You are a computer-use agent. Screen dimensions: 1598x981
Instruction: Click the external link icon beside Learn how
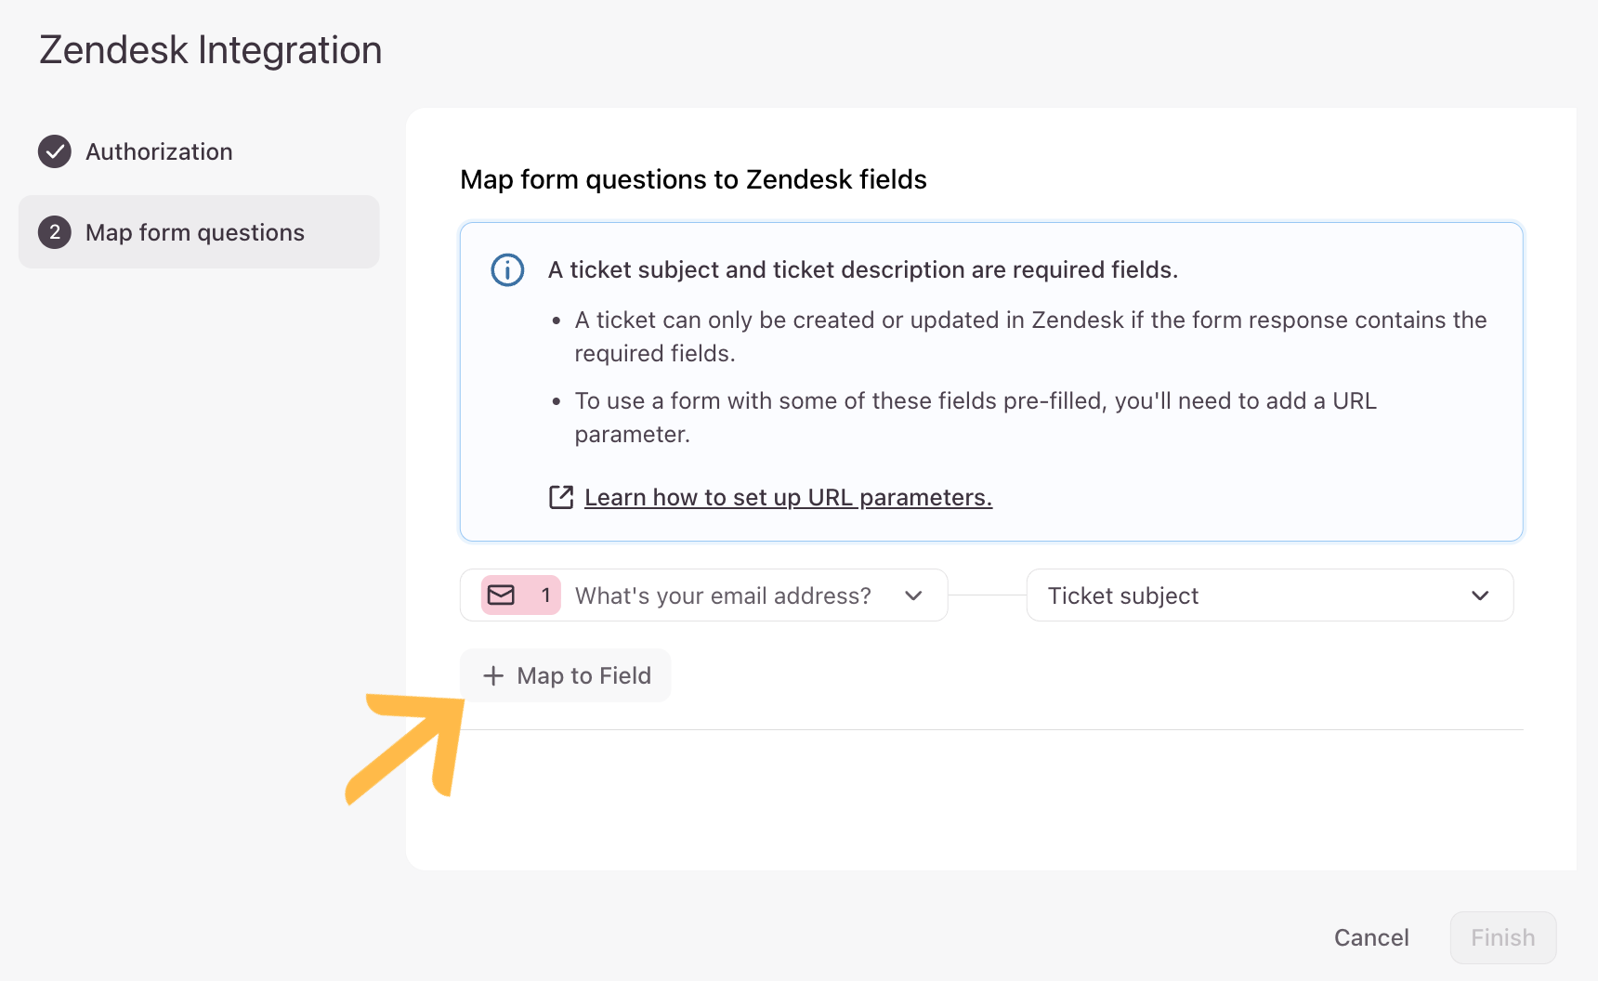click(x=561, y=497)
